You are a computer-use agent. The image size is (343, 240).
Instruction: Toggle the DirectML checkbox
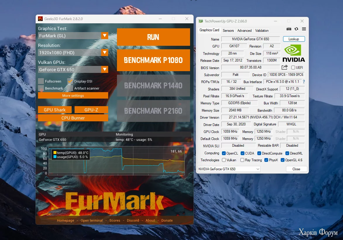(x=287, y=153)
